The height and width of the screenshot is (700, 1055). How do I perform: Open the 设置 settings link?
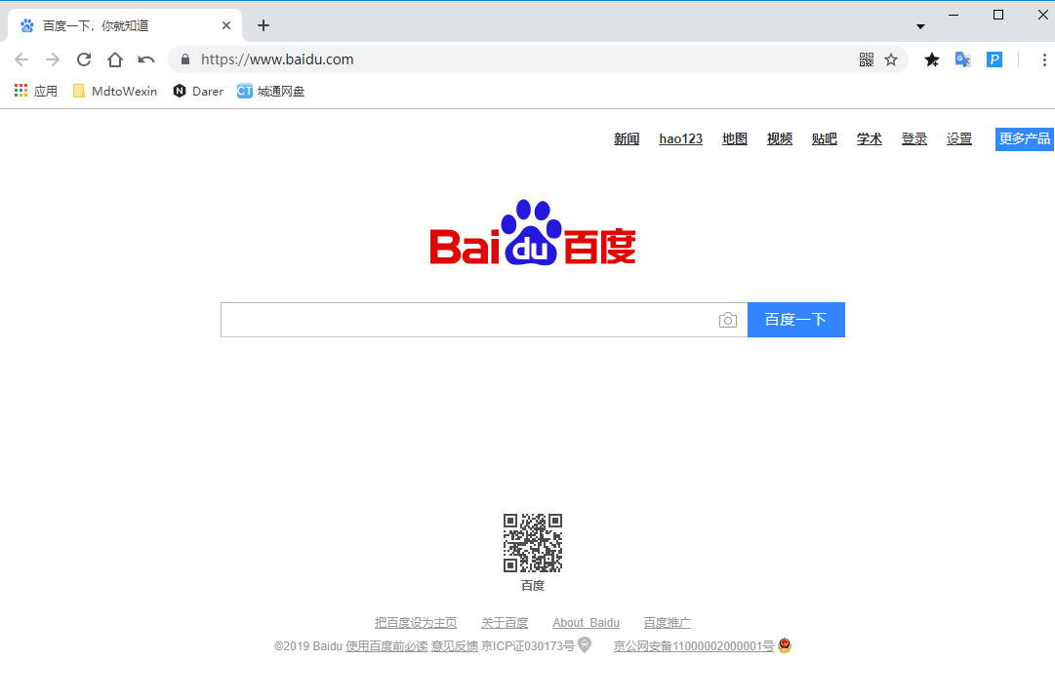[959, 138]
